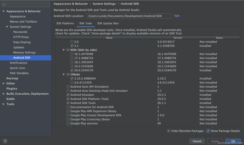The height and width of the screenshot is (145, 244).
Task: Expand the Build, Execution, Deployment node
Action: pos(3,94)
